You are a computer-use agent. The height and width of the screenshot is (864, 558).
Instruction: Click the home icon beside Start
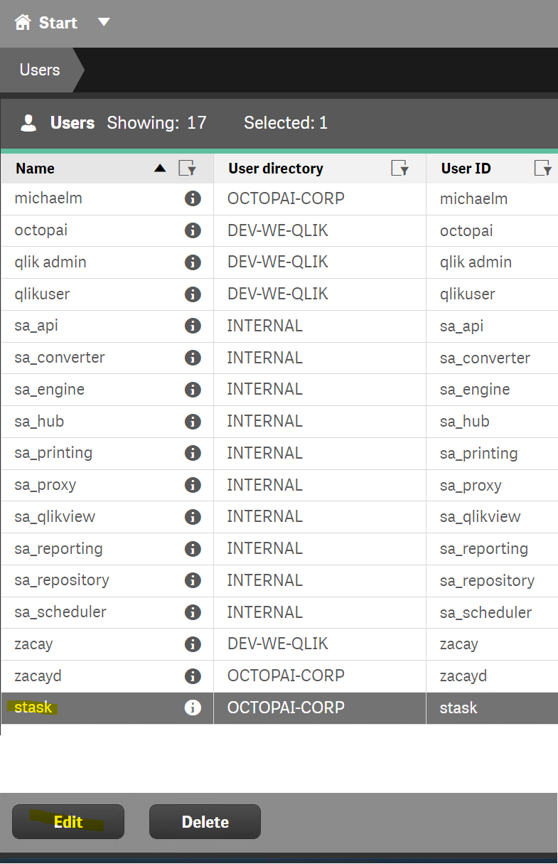[23, 23]
